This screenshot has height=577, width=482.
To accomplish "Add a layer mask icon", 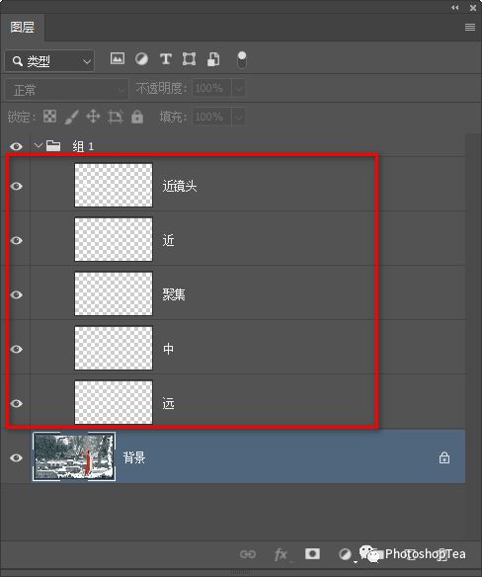I will pyautogui.click(x=312, y=553).
